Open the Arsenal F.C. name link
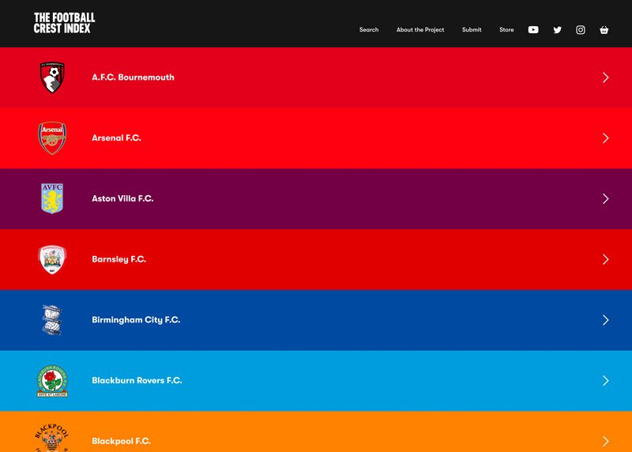The image size is (632, 452). [116, 138]
